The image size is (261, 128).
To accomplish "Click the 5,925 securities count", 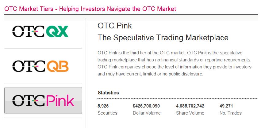I will pos(103,106).
